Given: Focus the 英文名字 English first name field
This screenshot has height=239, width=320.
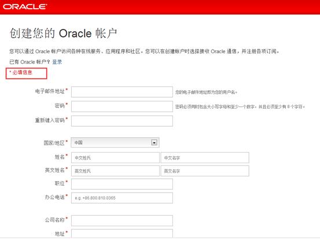Looking at the screenshot, I should point(205,171).
